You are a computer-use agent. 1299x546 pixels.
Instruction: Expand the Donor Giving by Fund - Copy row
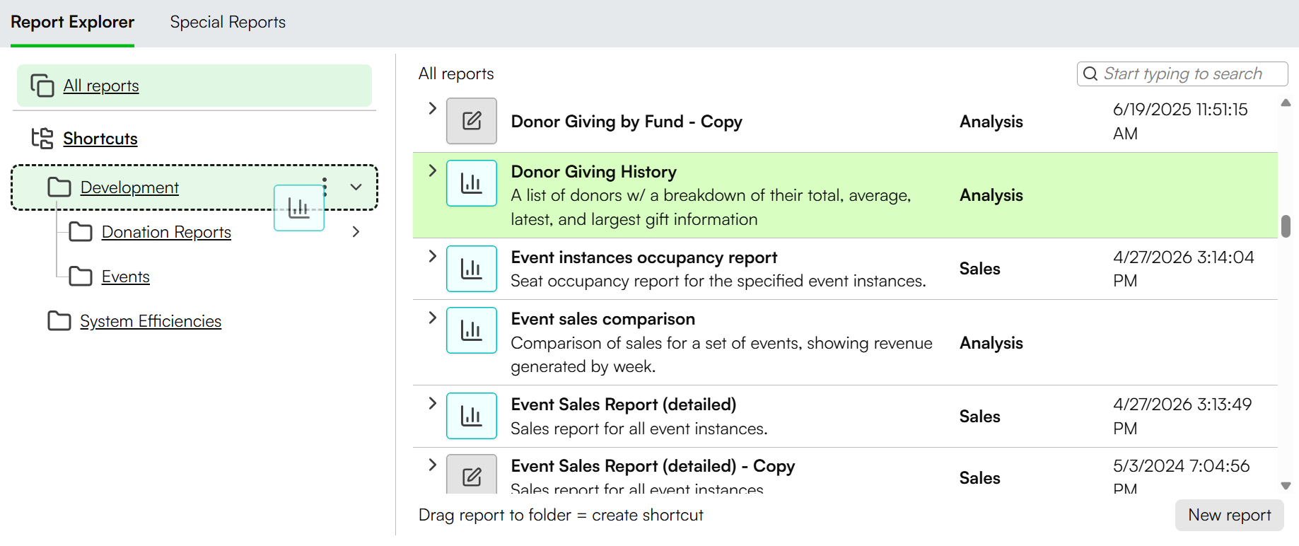(433, 108)
